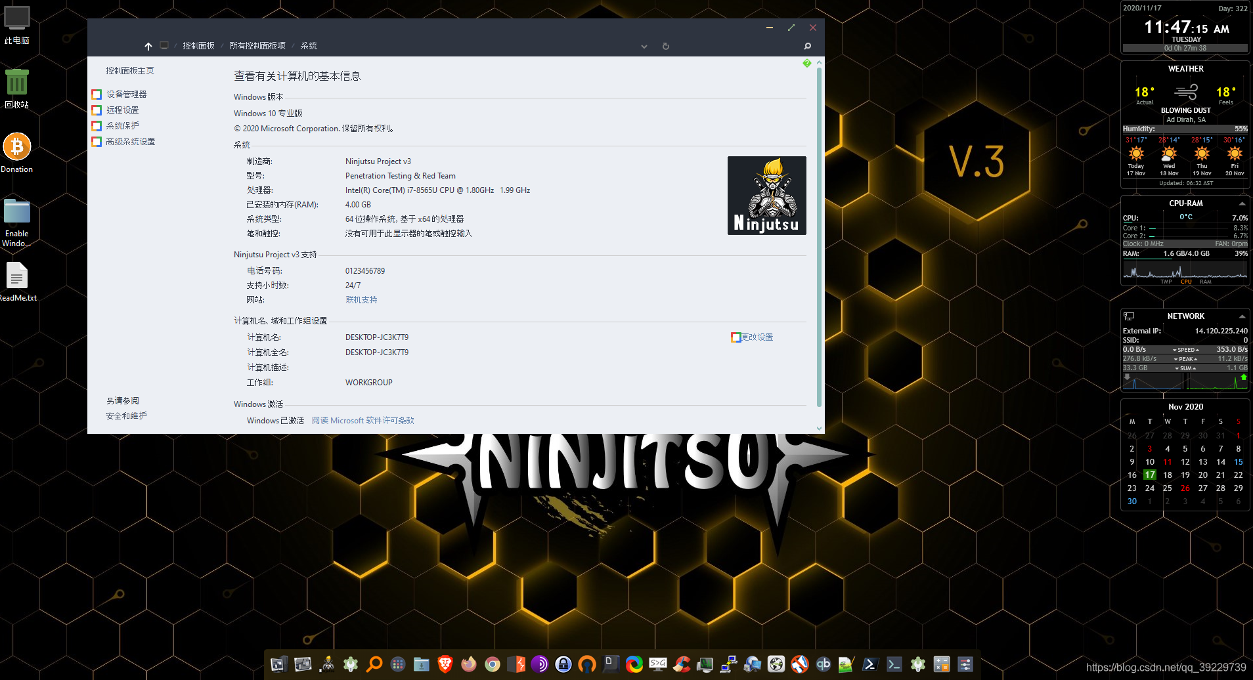
Task: Click the Ninjutsu logo image in System info
Action: 766,196
